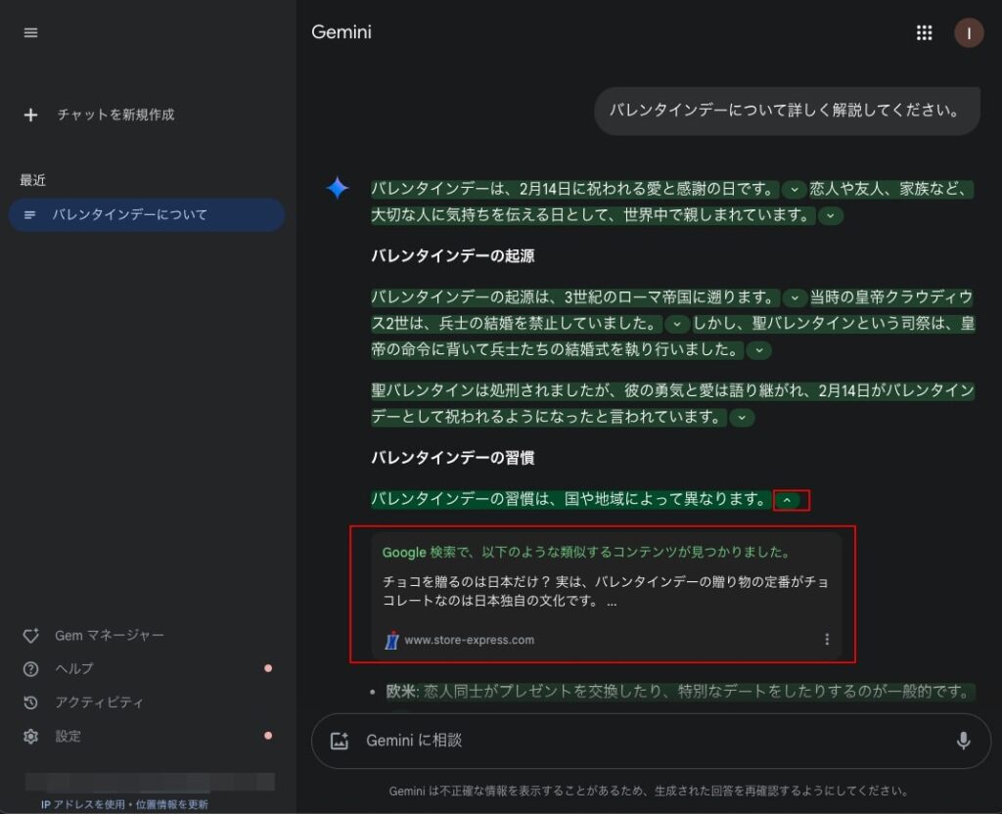Click the chat icon beside バレンタインデーについて
The width and height of the screenshot is (1002, 814).
[x=29, y=214]
